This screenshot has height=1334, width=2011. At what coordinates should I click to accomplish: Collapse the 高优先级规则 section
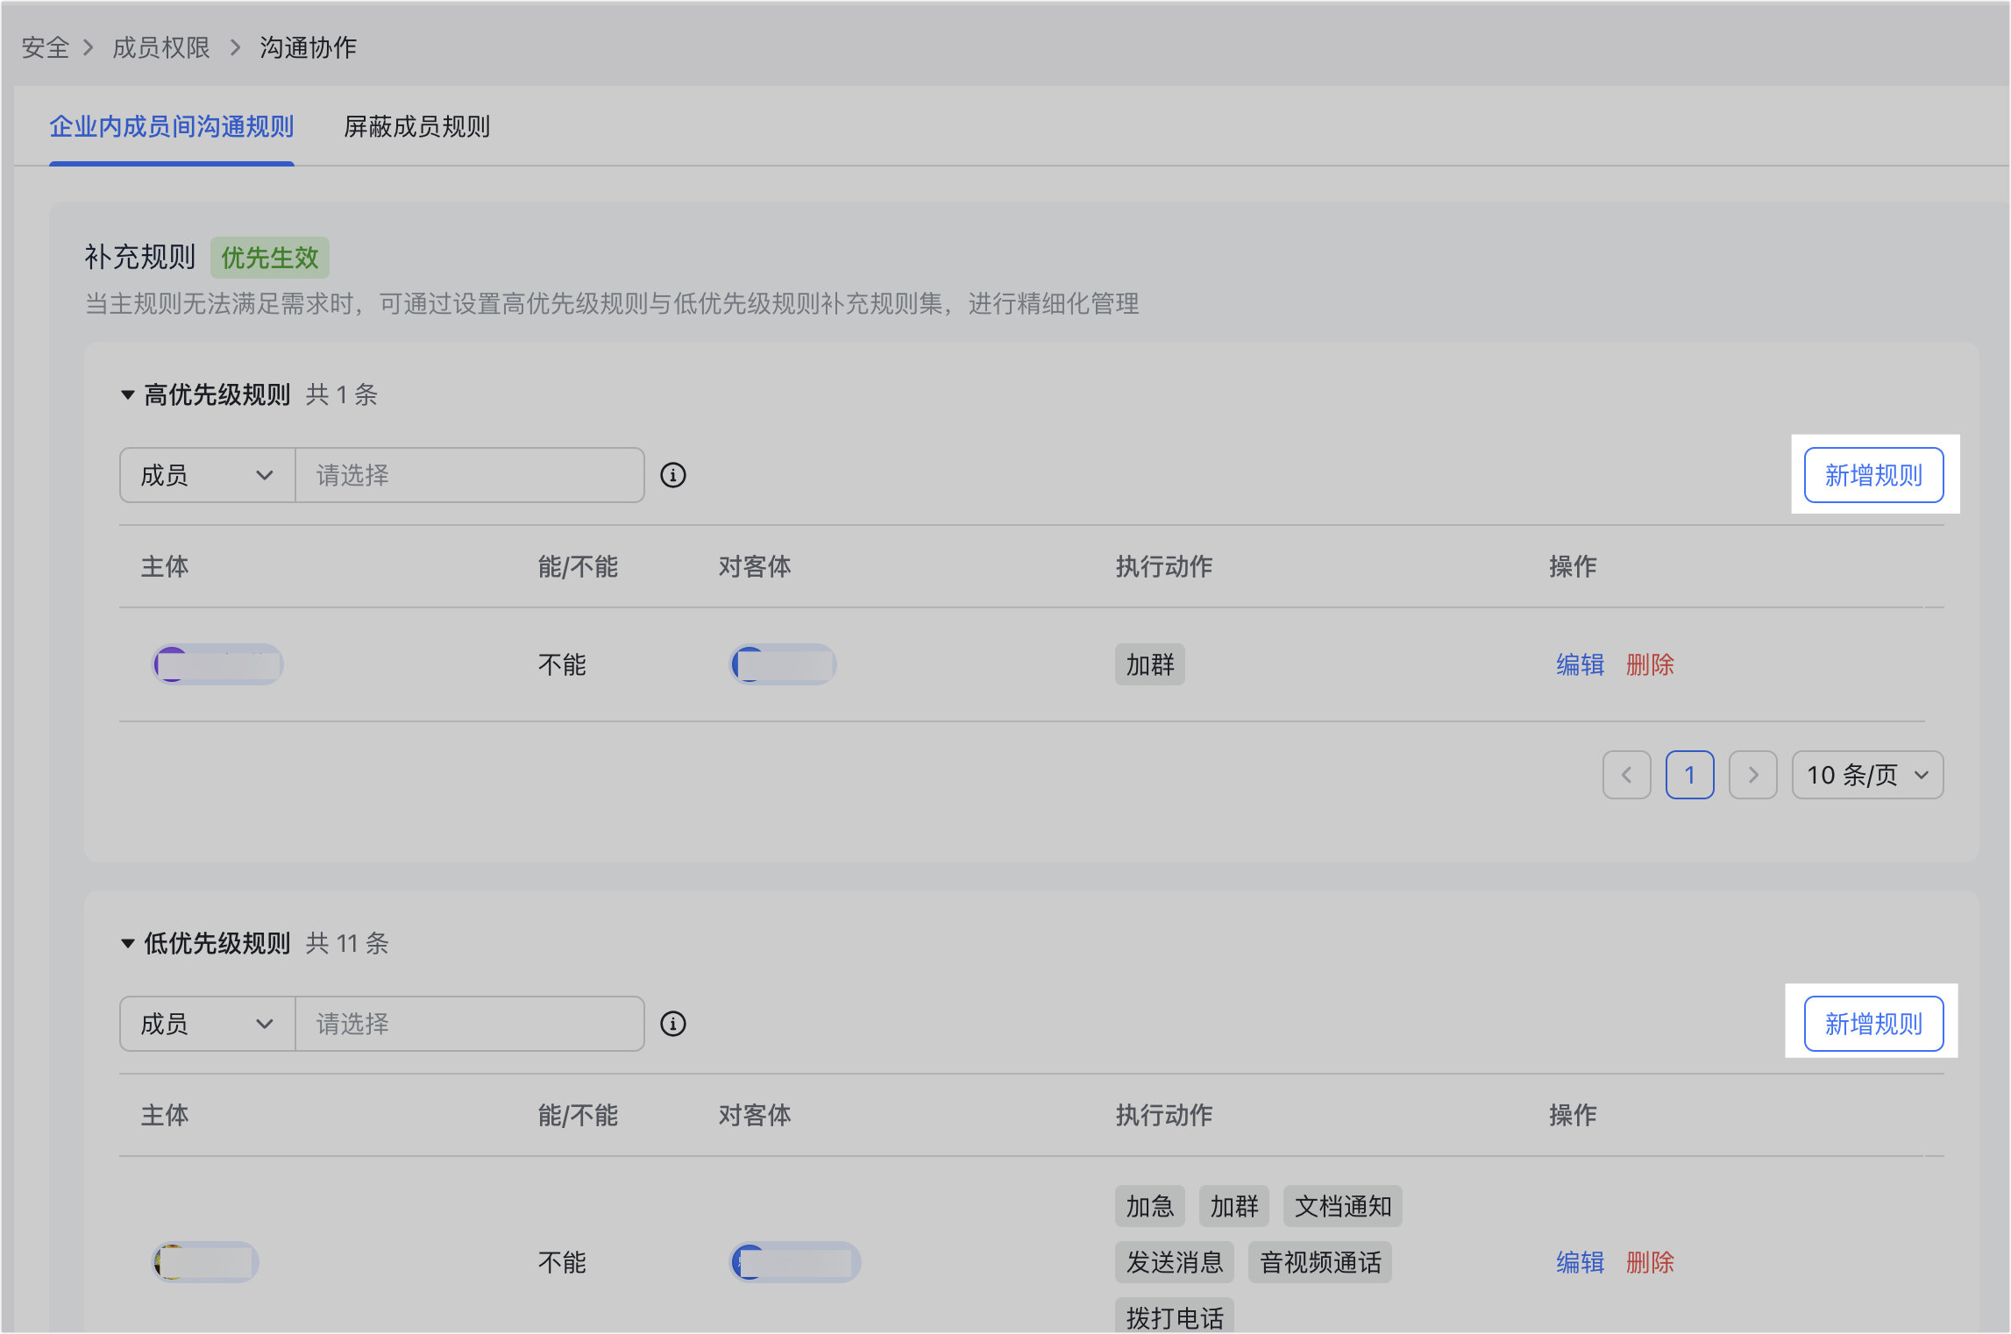click(x=128, y=395)
